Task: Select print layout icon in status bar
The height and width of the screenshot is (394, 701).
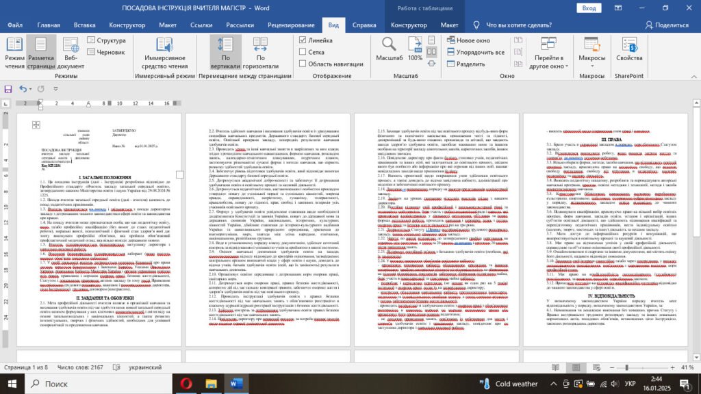Action: click(576, 367)
